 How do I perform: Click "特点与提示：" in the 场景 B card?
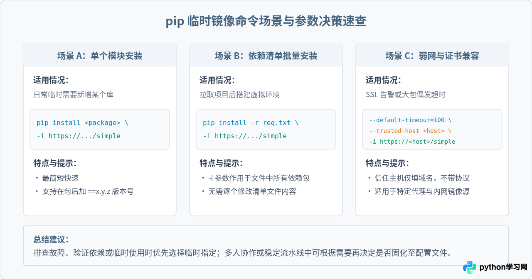(221, 163)
